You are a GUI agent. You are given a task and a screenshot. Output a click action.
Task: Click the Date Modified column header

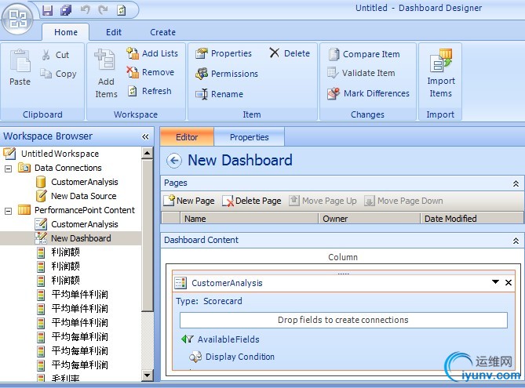point(472,219)
